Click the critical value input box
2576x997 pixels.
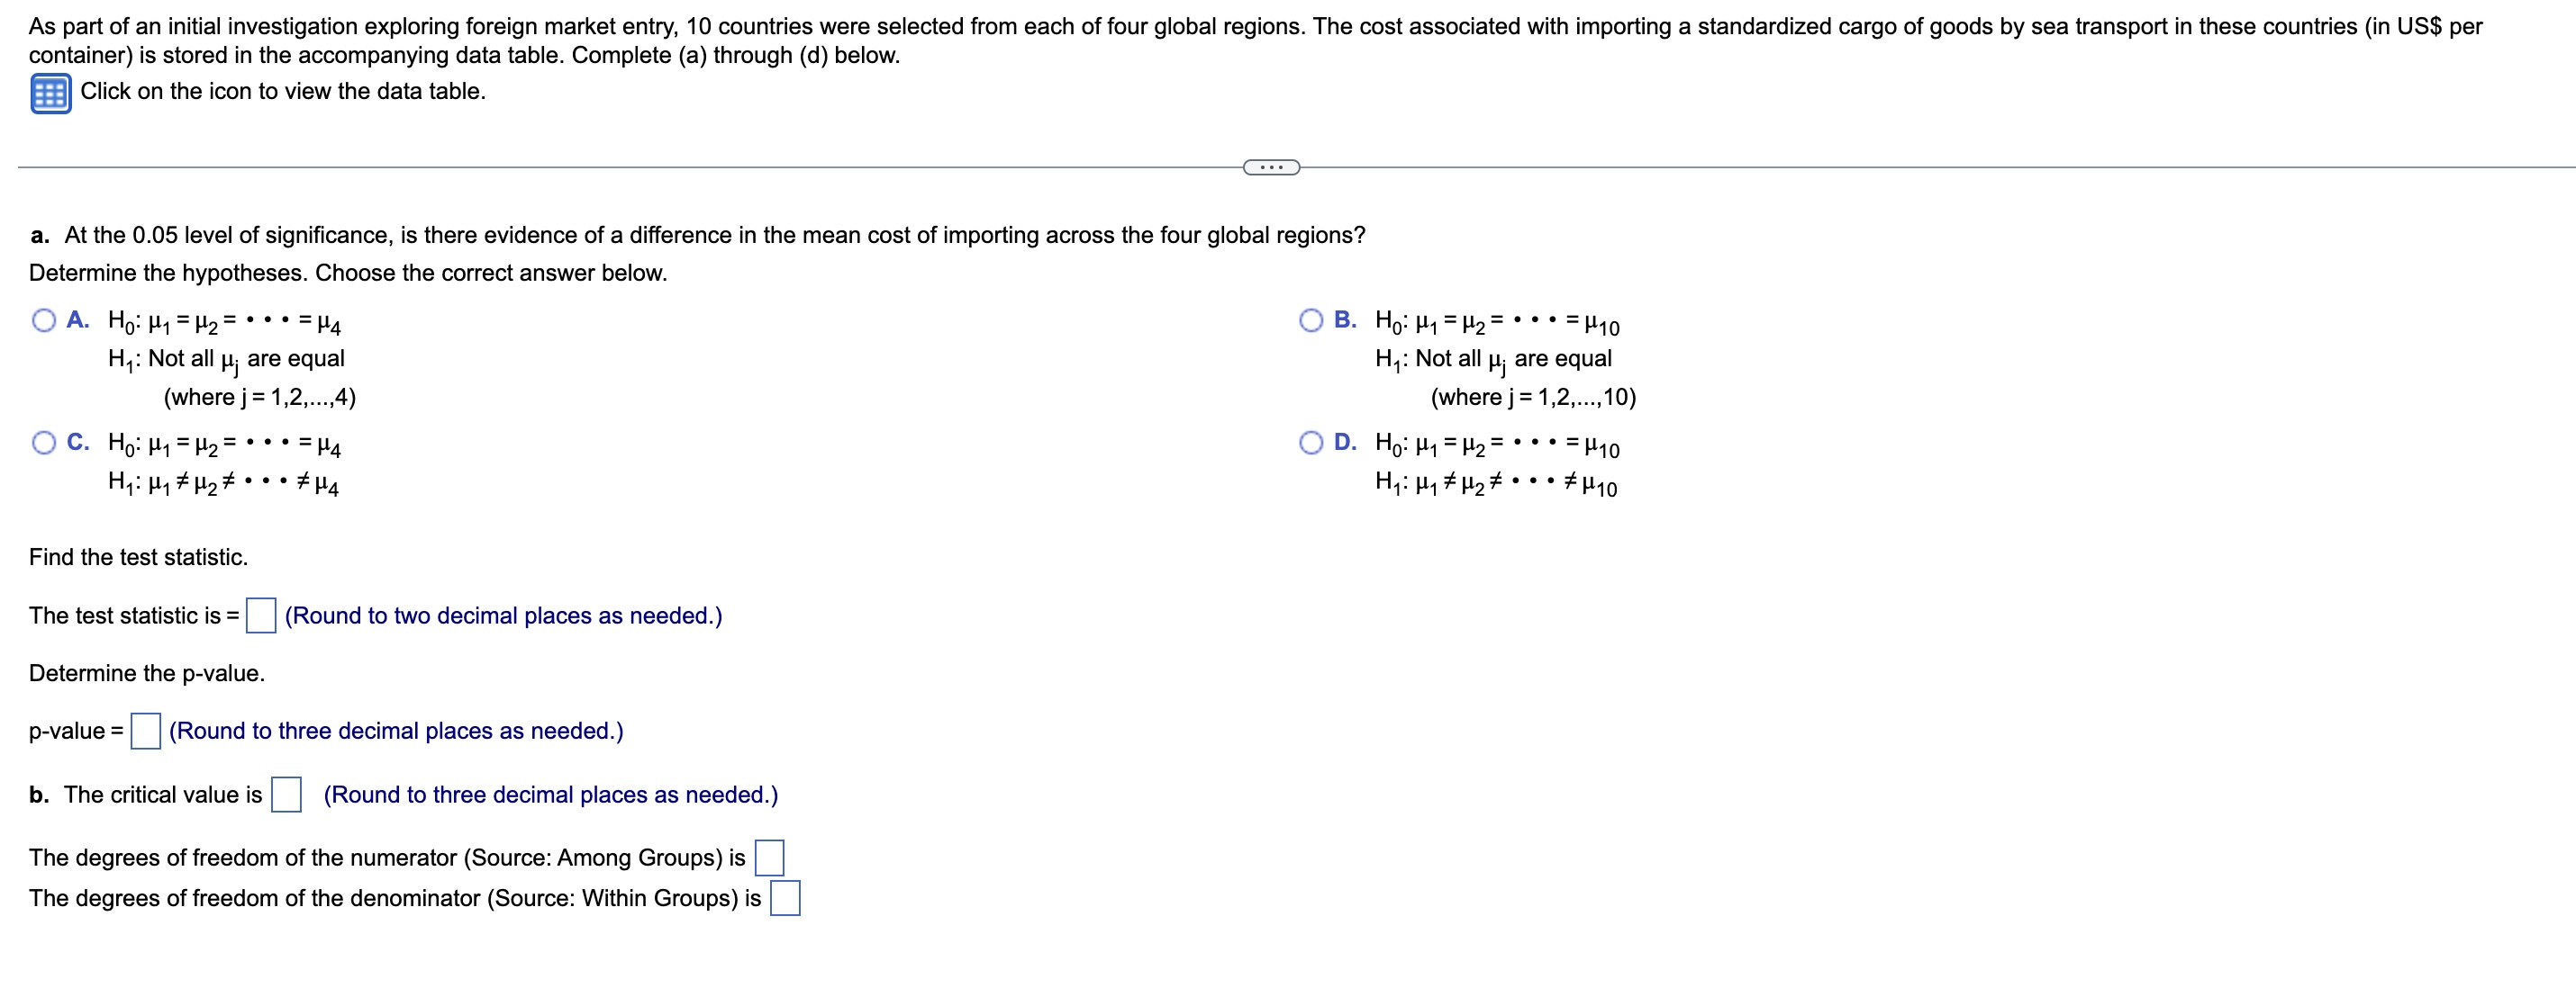click(x=287, y=795)
